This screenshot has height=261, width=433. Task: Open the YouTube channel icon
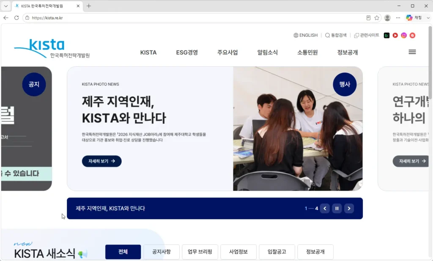395,36
